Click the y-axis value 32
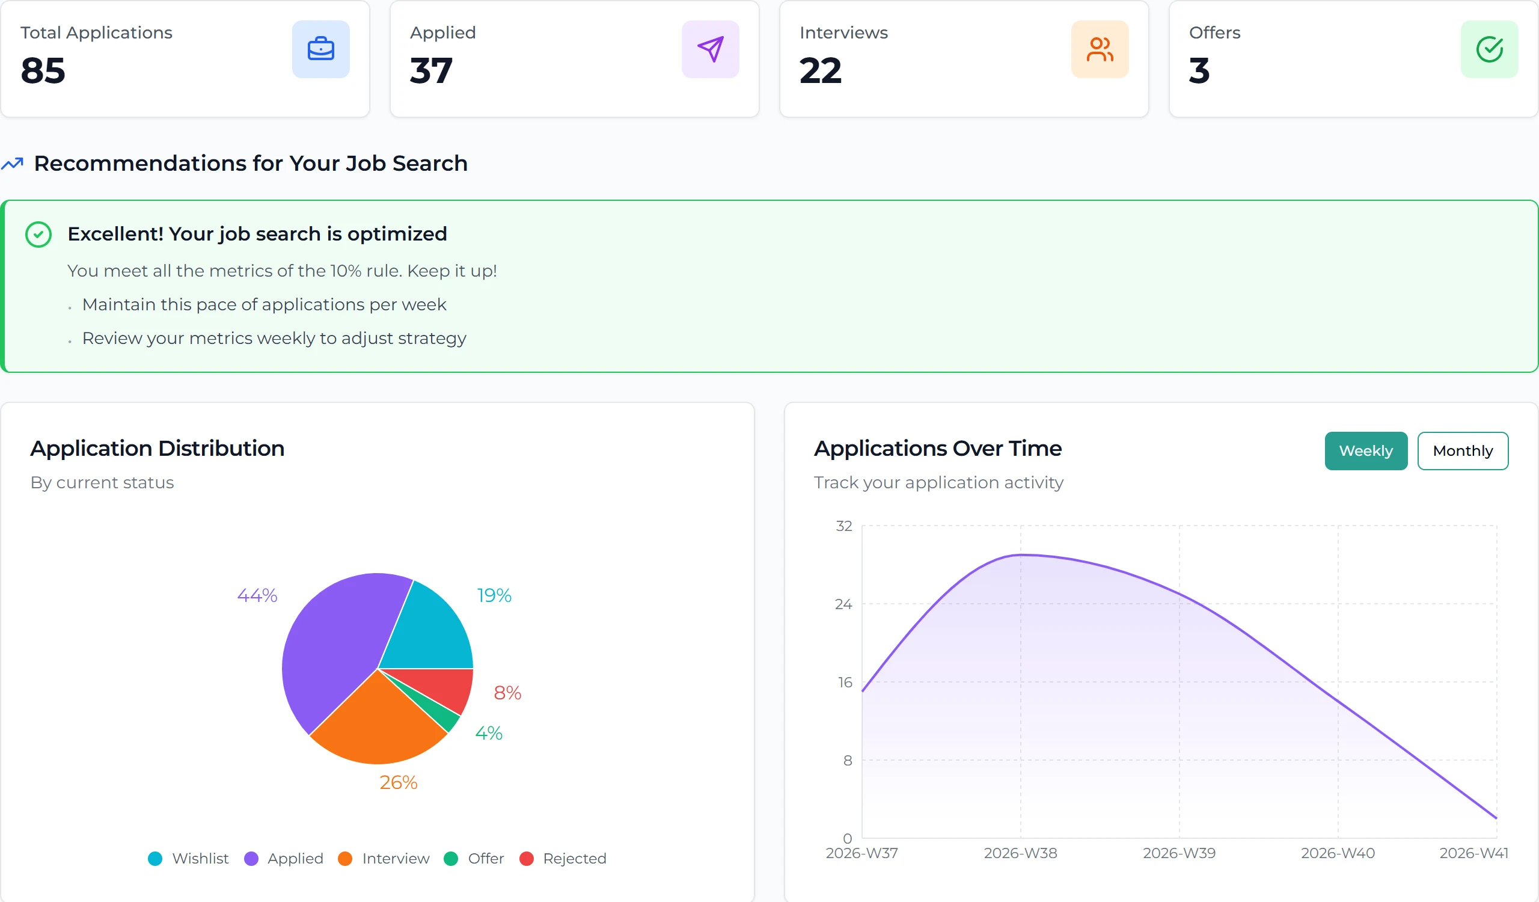This screenshot has height=902, width=1539. pyautogui.click(x=844, y=526)
